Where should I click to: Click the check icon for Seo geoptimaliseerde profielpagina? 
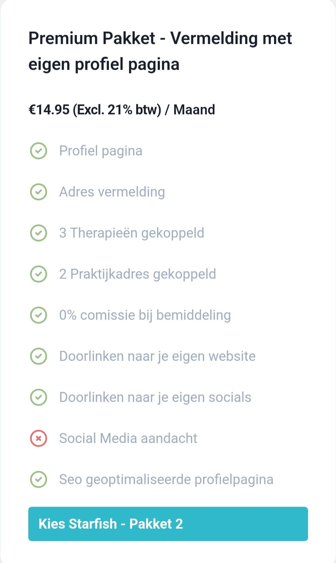[x=39, y=480]
